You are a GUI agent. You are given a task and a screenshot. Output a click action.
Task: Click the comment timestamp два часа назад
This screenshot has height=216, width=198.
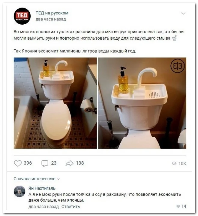point(43,207)
